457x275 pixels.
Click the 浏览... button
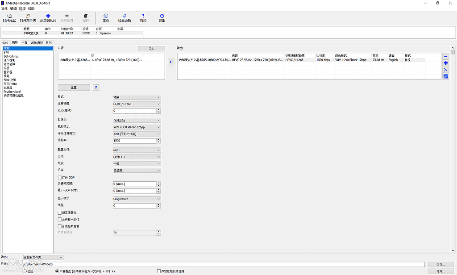440,264
